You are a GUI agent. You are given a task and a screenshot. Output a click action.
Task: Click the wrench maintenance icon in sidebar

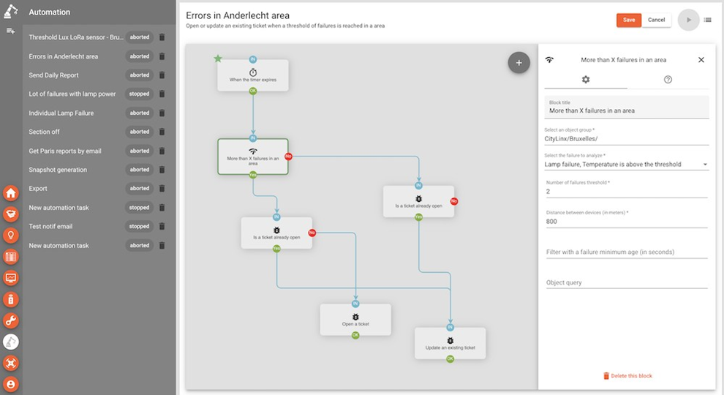(x=11, y=320)
